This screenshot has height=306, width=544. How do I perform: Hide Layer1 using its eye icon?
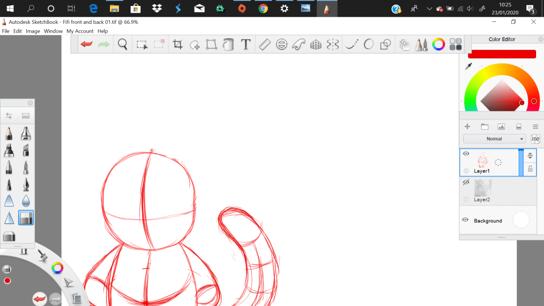[466, 154]
